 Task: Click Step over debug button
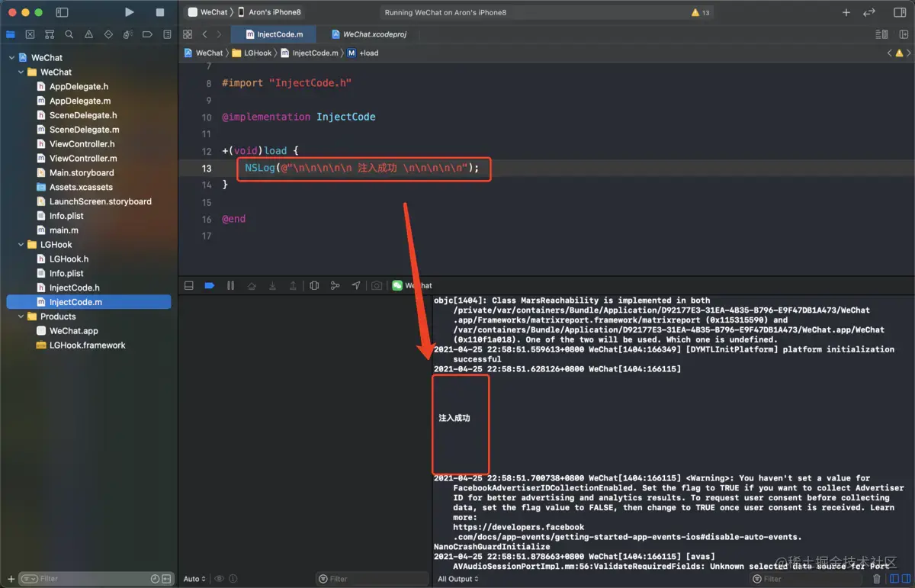pyautogui.click(x=252, y=285)
